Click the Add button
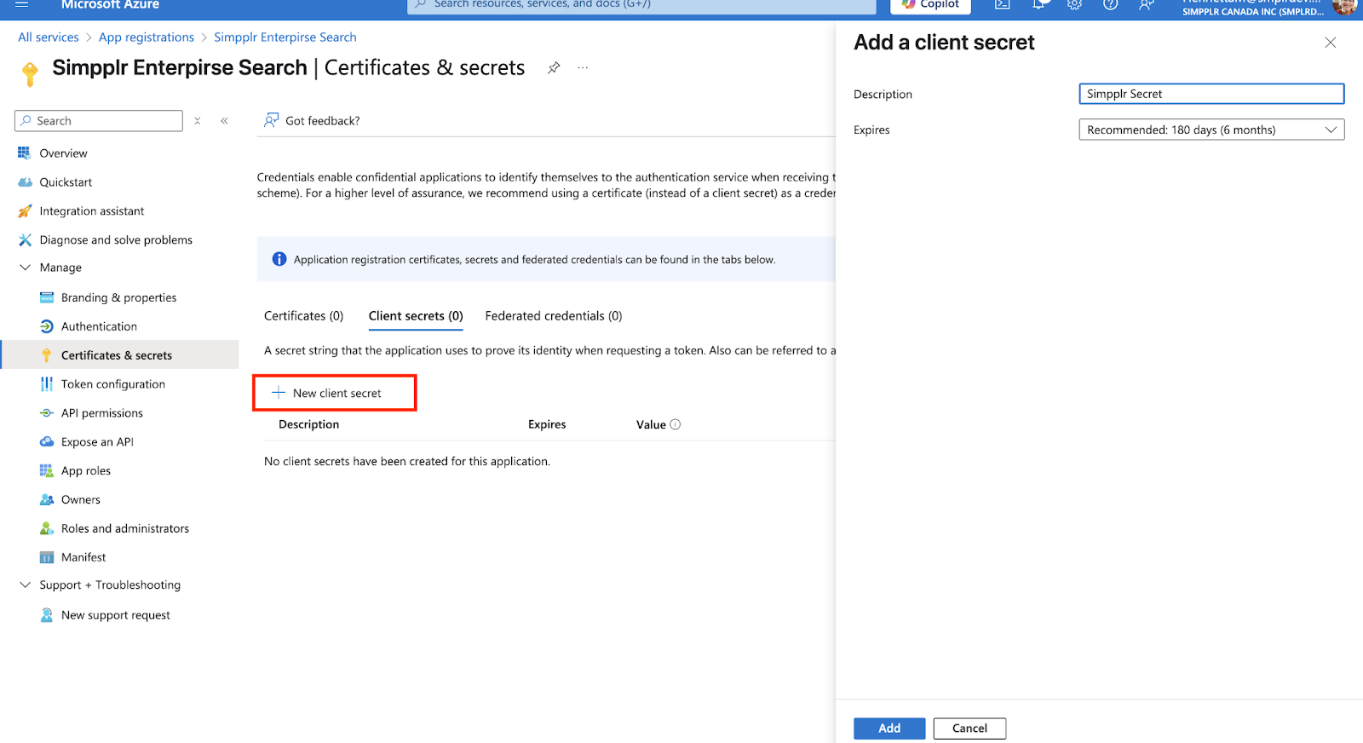Image resolution: width=1363 pixels, height=743 pixels. click(889, 729)
